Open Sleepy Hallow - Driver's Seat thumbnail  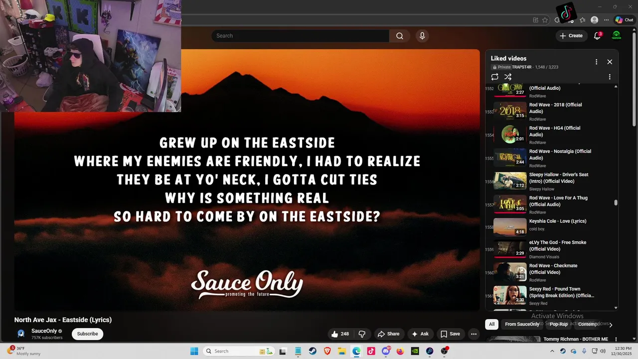pos(510,180)
